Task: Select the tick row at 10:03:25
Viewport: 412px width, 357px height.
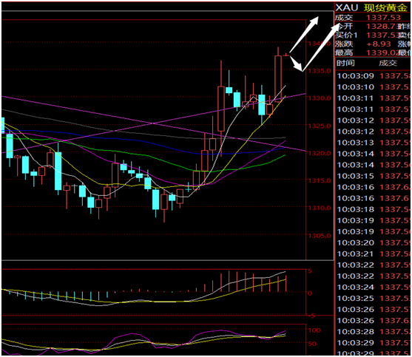Action: (x=374, y=298)
